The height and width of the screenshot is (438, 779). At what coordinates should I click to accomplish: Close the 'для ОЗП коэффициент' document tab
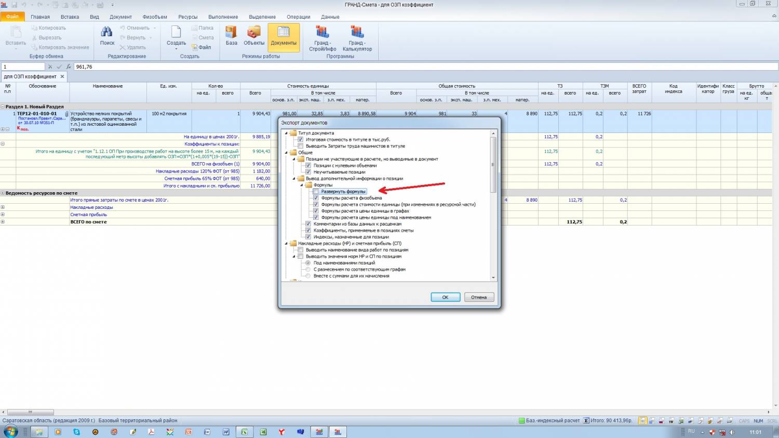(62, 76)
